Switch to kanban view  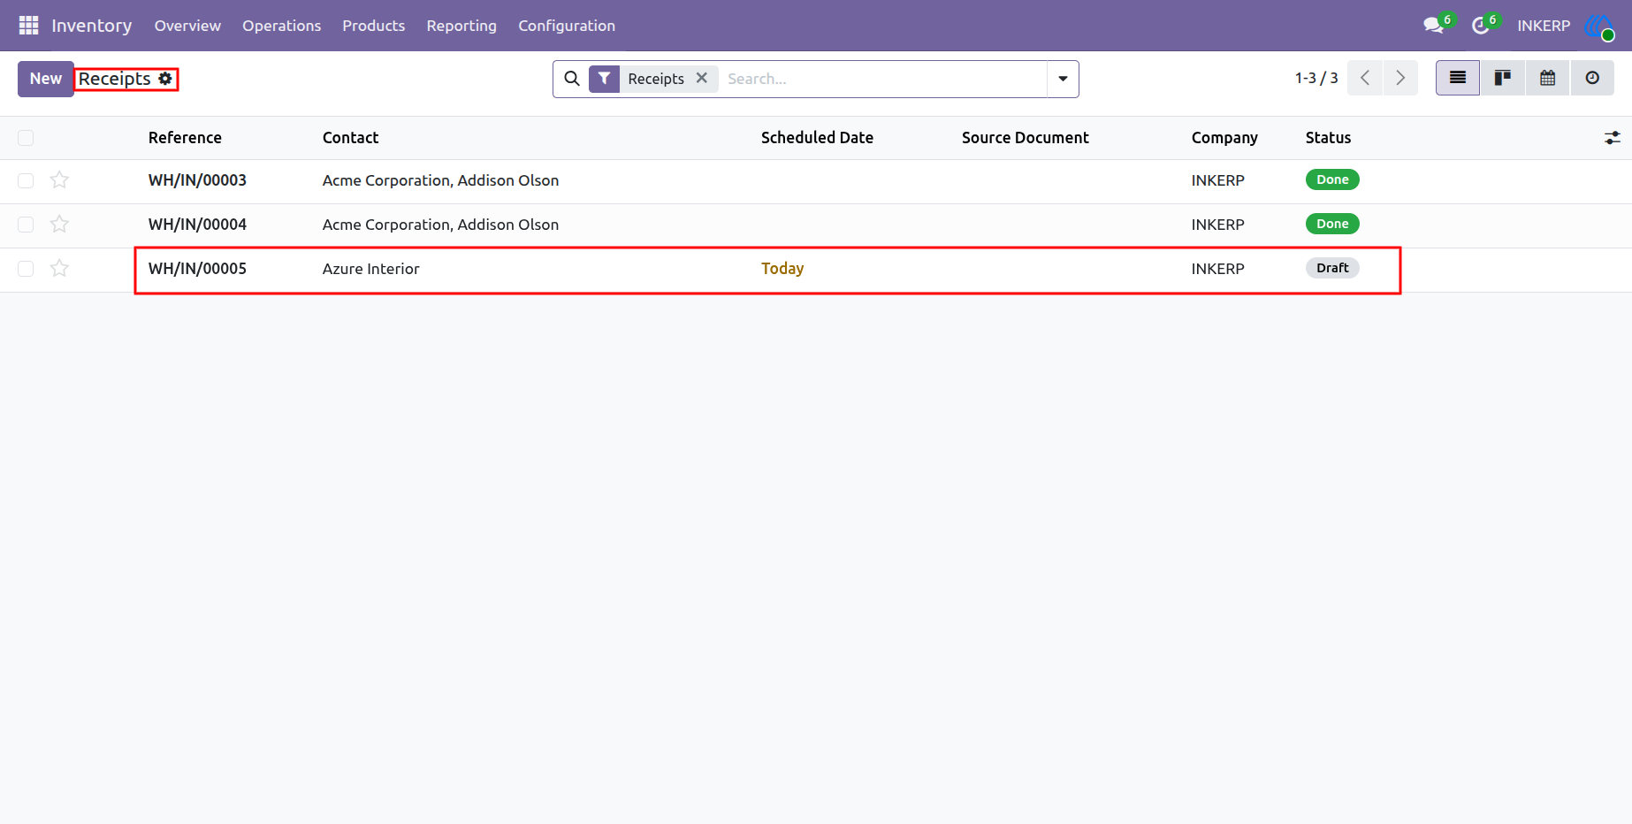pyautogui.click(x=1503, y=78)
